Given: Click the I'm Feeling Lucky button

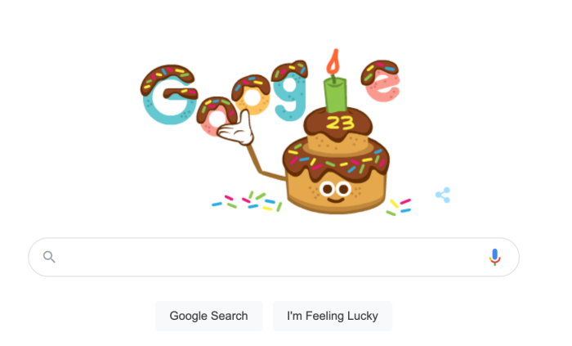Looking at the screenshot, I should [x=333, y=316].
